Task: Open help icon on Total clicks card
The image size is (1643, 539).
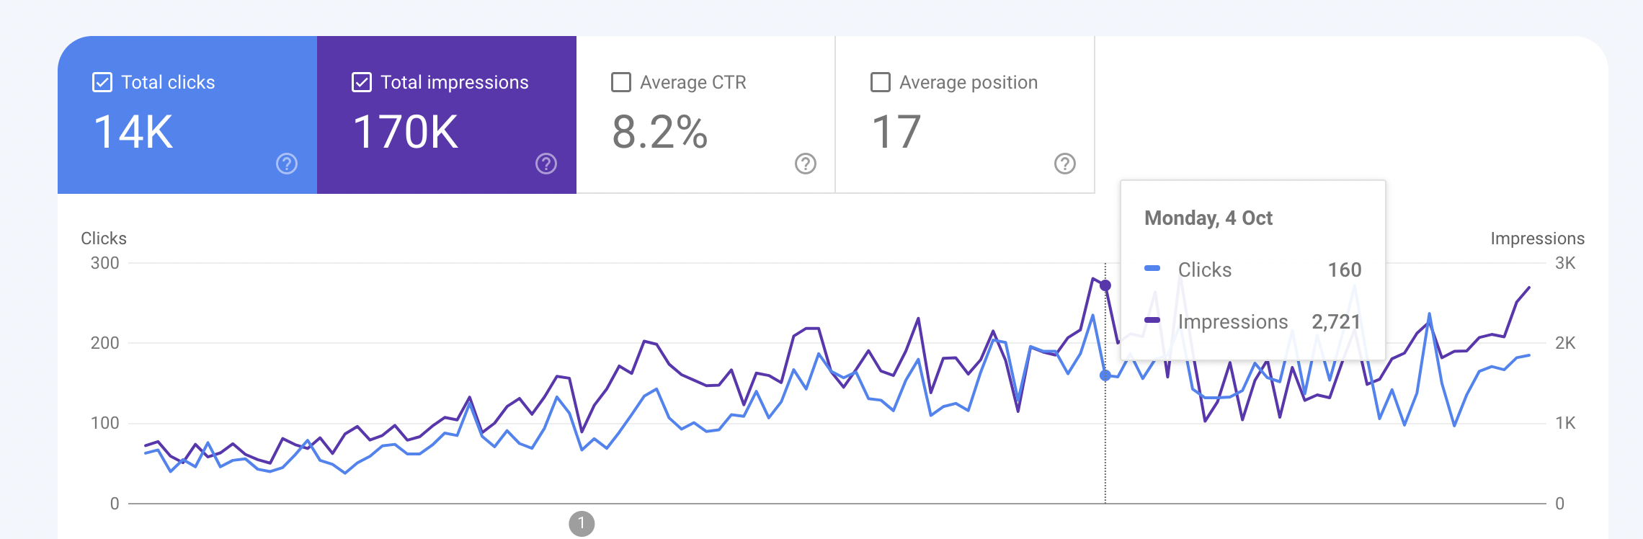Action: (287, 164)
